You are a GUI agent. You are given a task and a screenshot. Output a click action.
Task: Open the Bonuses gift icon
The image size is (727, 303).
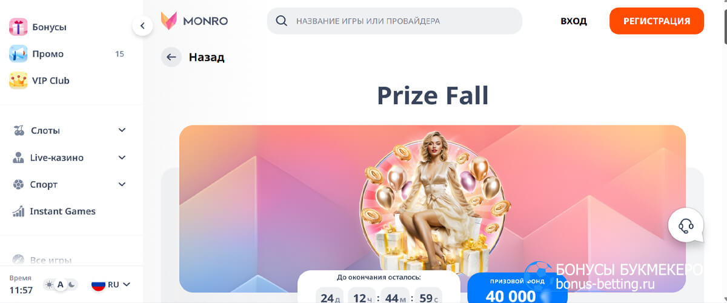coord(18,27)
